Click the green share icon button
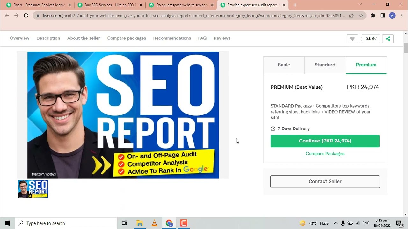This screenshot has width=408, height=229. coord(388,38)
